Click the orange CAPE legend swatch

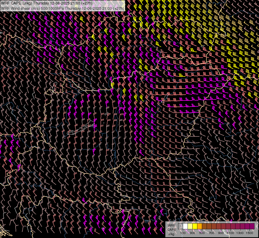(200, 226)
